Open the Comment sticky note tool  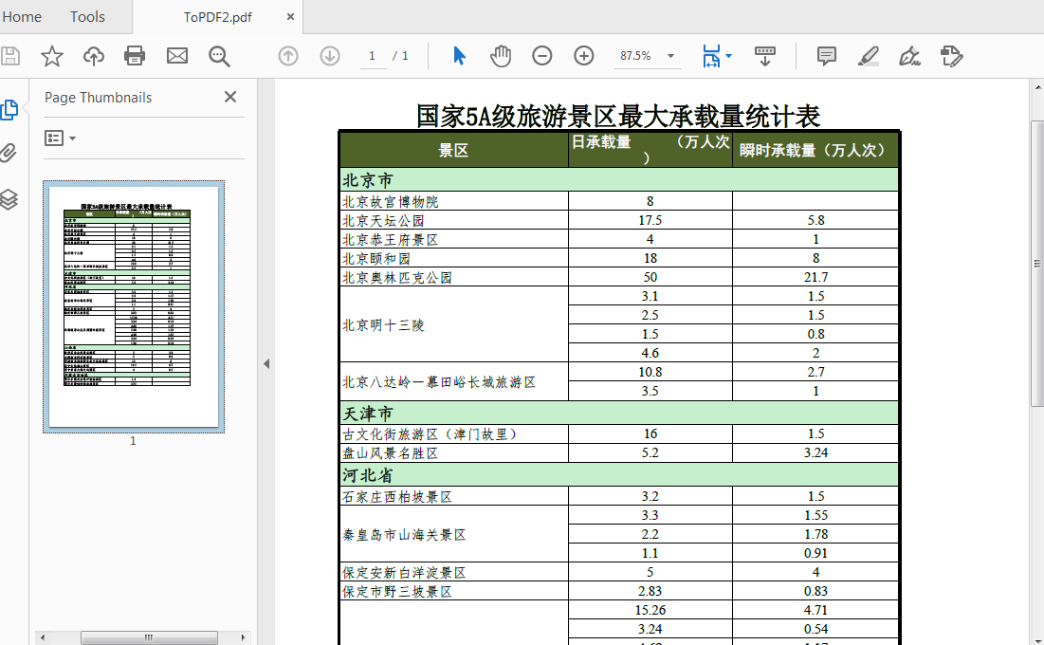pyautogui.click(x=826, y=56)
